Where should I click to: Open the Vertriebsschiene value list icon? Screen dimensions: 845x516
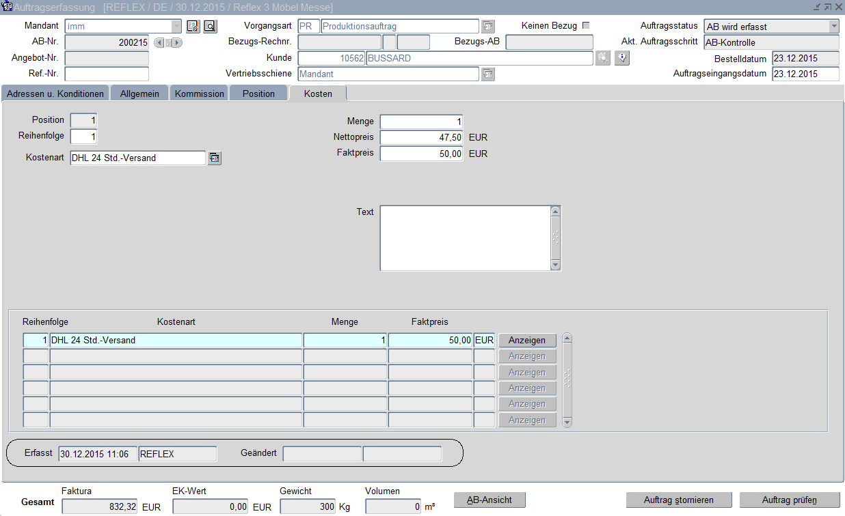(487, 74)
